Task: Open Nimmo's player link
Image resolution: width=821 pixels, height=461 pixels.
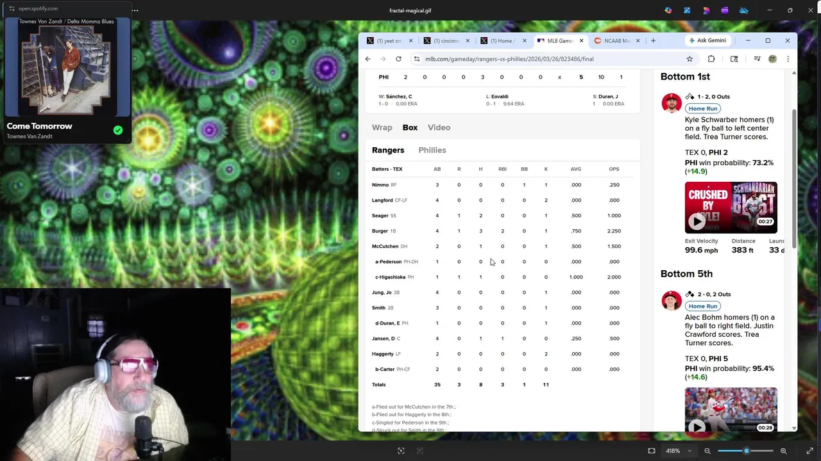Action: click(380, 185)
